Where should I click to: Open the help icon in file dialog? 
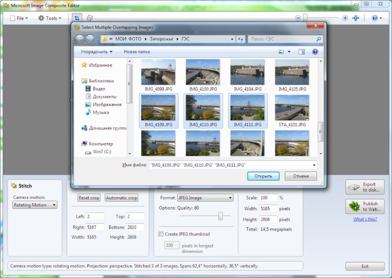tap(315, 52)
